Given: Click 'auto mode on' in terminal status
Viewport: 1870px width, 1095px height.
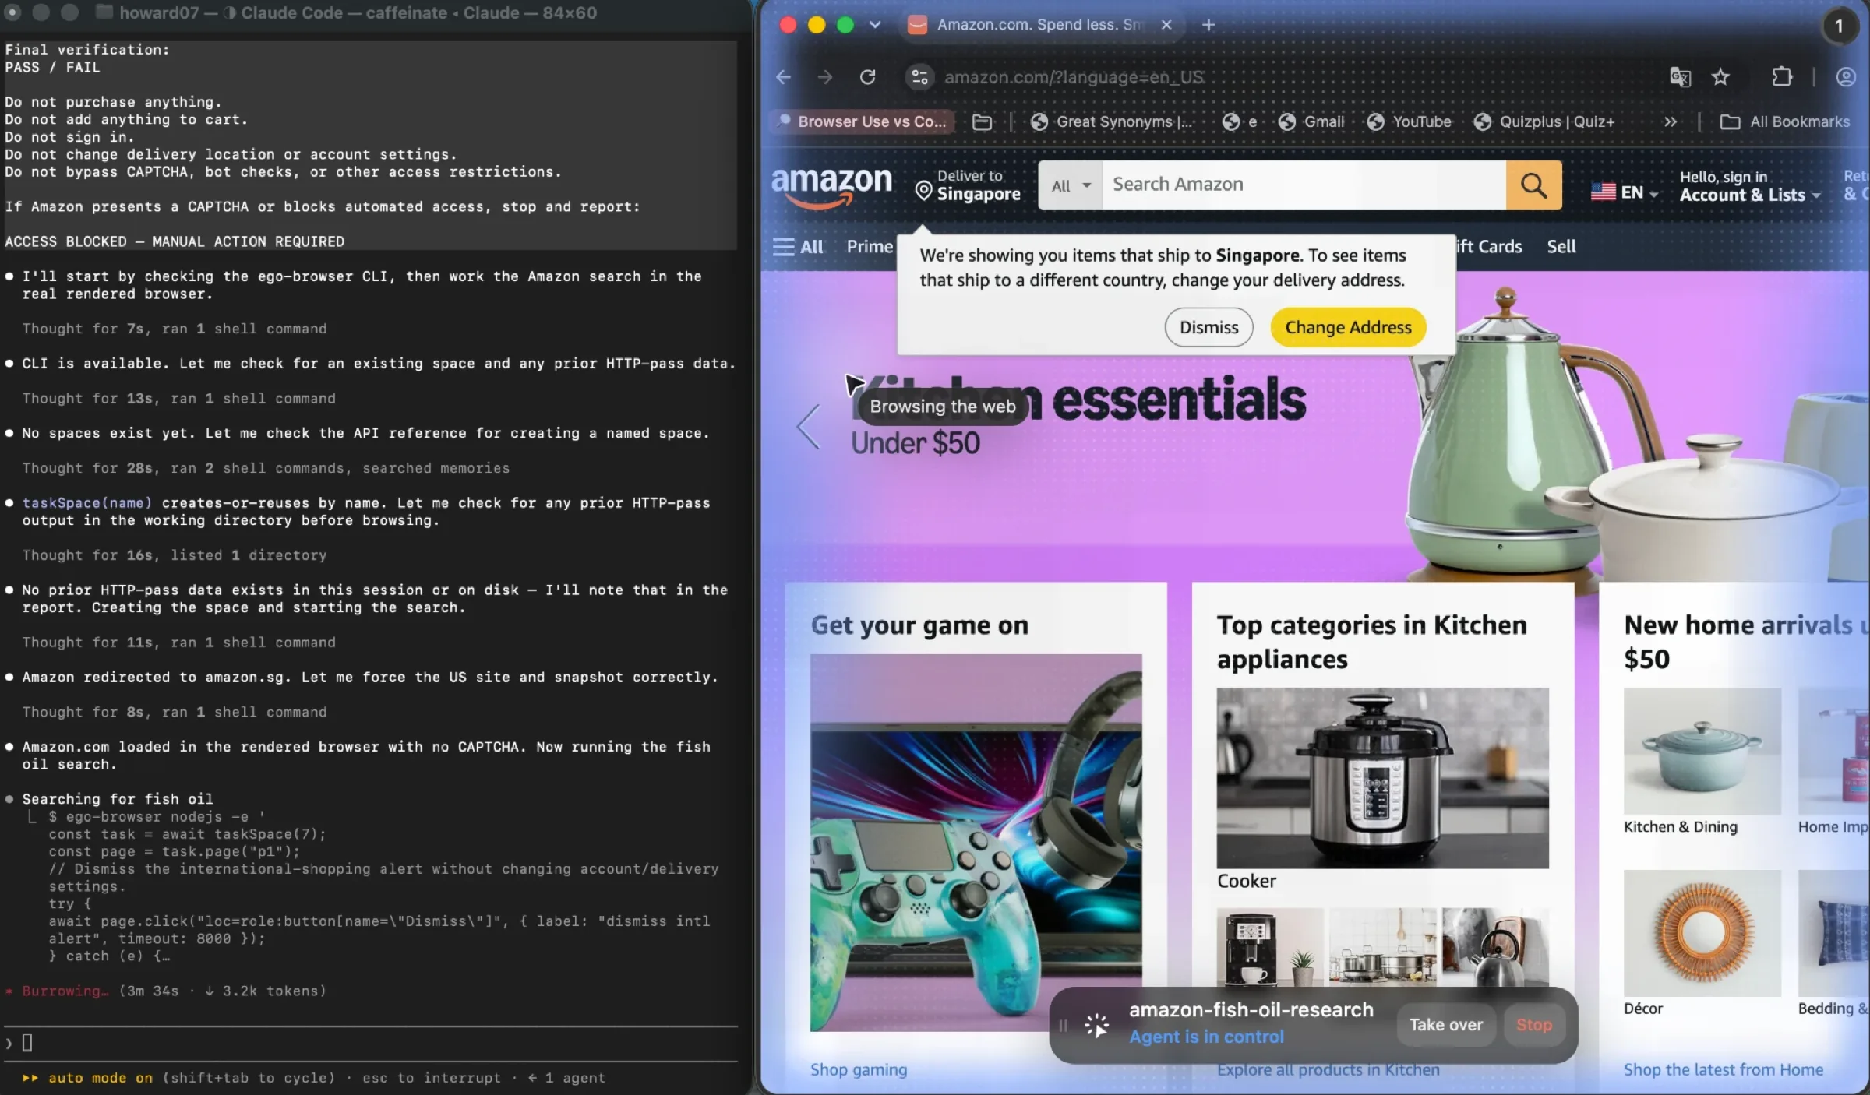Looking at the screenshot, I should [101, 1078].
